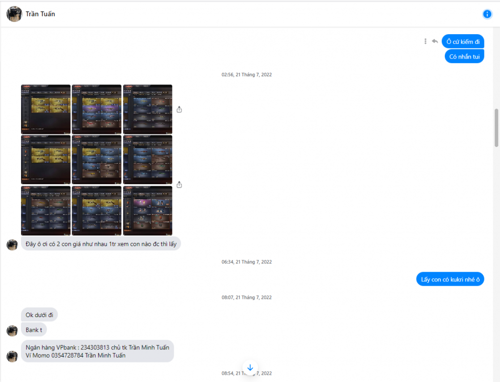Viewport: 500px width, 382px height.
Task: Open the bottom row middle game screenshot
Action: click(x=97, y=211)
